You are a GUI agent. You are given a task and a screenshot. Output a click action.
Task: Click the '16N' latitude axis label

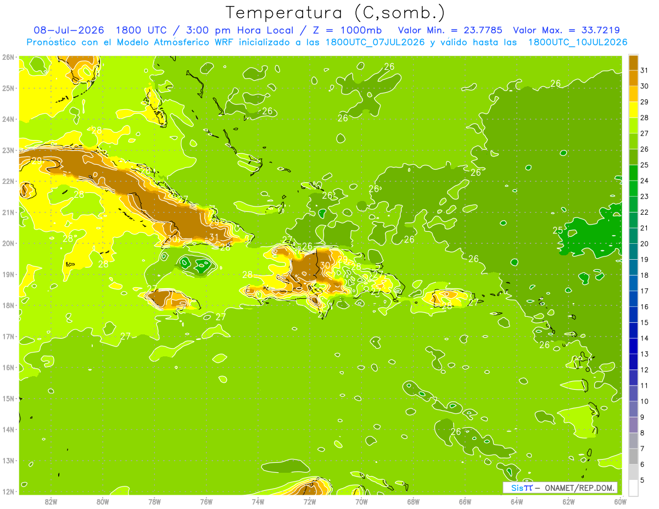click(8, 367)
